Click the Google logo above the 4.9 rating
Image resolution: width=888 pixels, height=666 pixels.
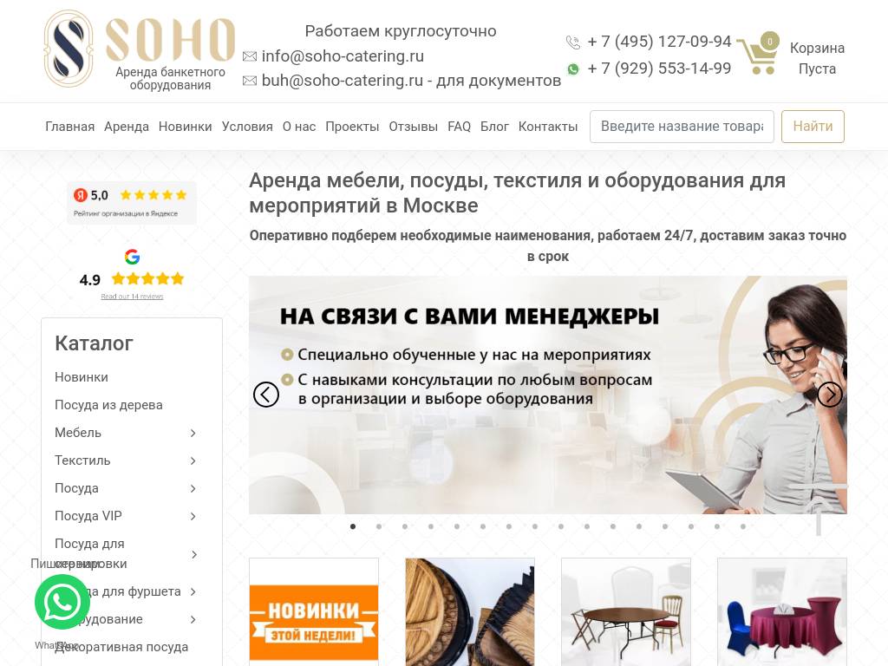(x=132, y=257)
